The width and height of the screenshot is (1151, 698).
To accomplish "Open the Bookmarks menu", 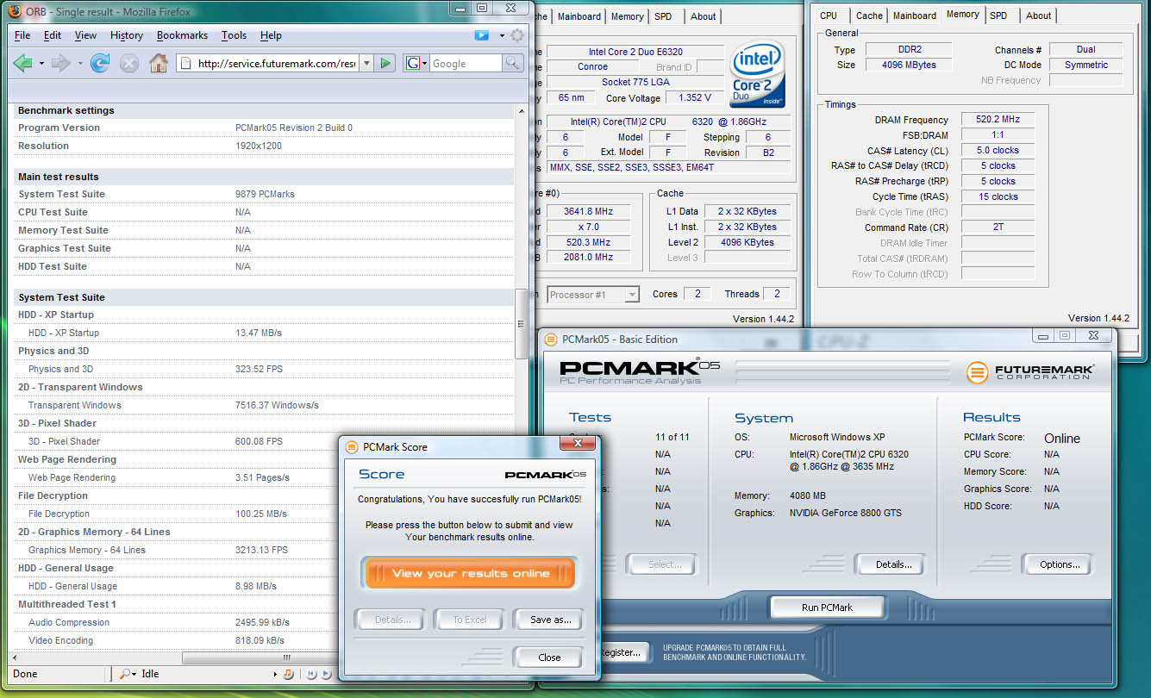I will (182, 35).
